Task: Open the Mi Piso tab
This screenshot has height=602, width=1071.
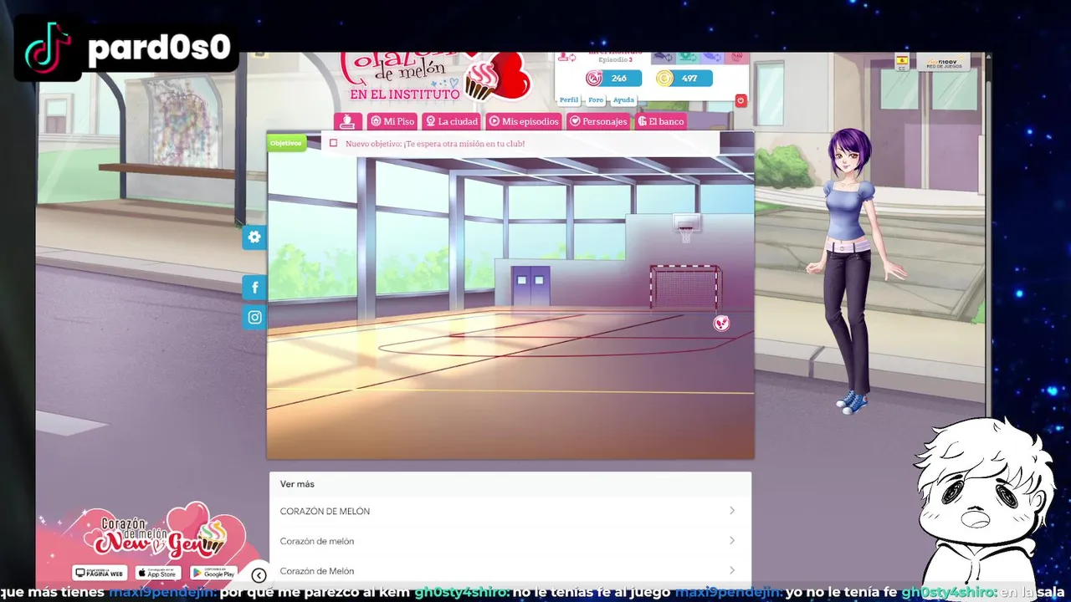Action: pyautogui.click(x=392, y=121)
